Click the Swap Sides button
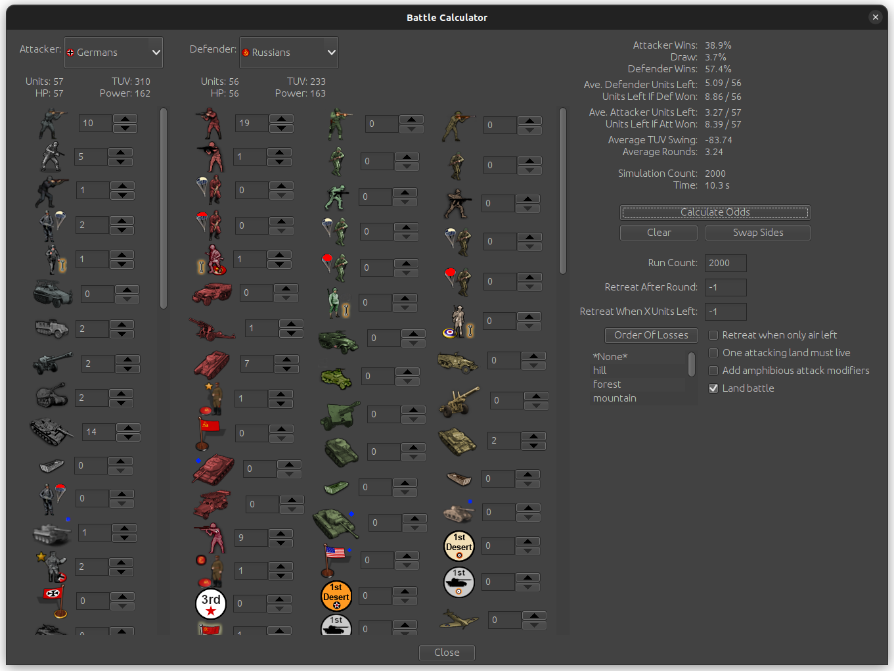This screenshot has width=894, height=671. (x=757, y=233)
